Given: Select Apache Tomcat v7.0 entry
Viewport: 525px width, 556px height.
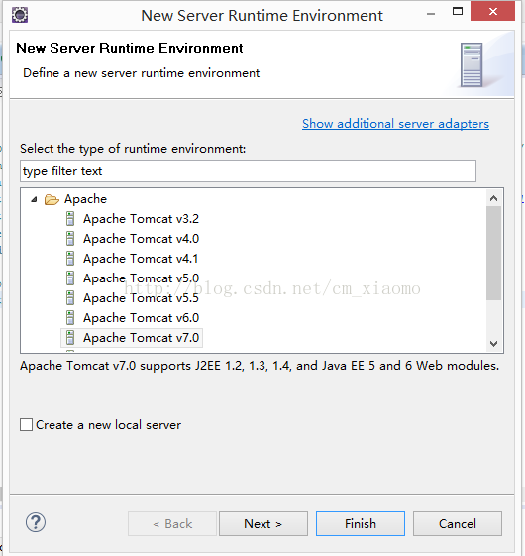Looking at the screenshot, I should coord(132,338).
